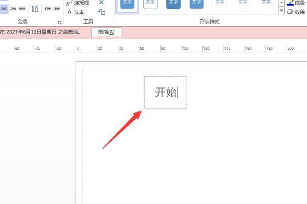Image resolution: width=307 pixels, height=204 pixels.
Task: Select the 文本 text tool
Action: [76, 12]
